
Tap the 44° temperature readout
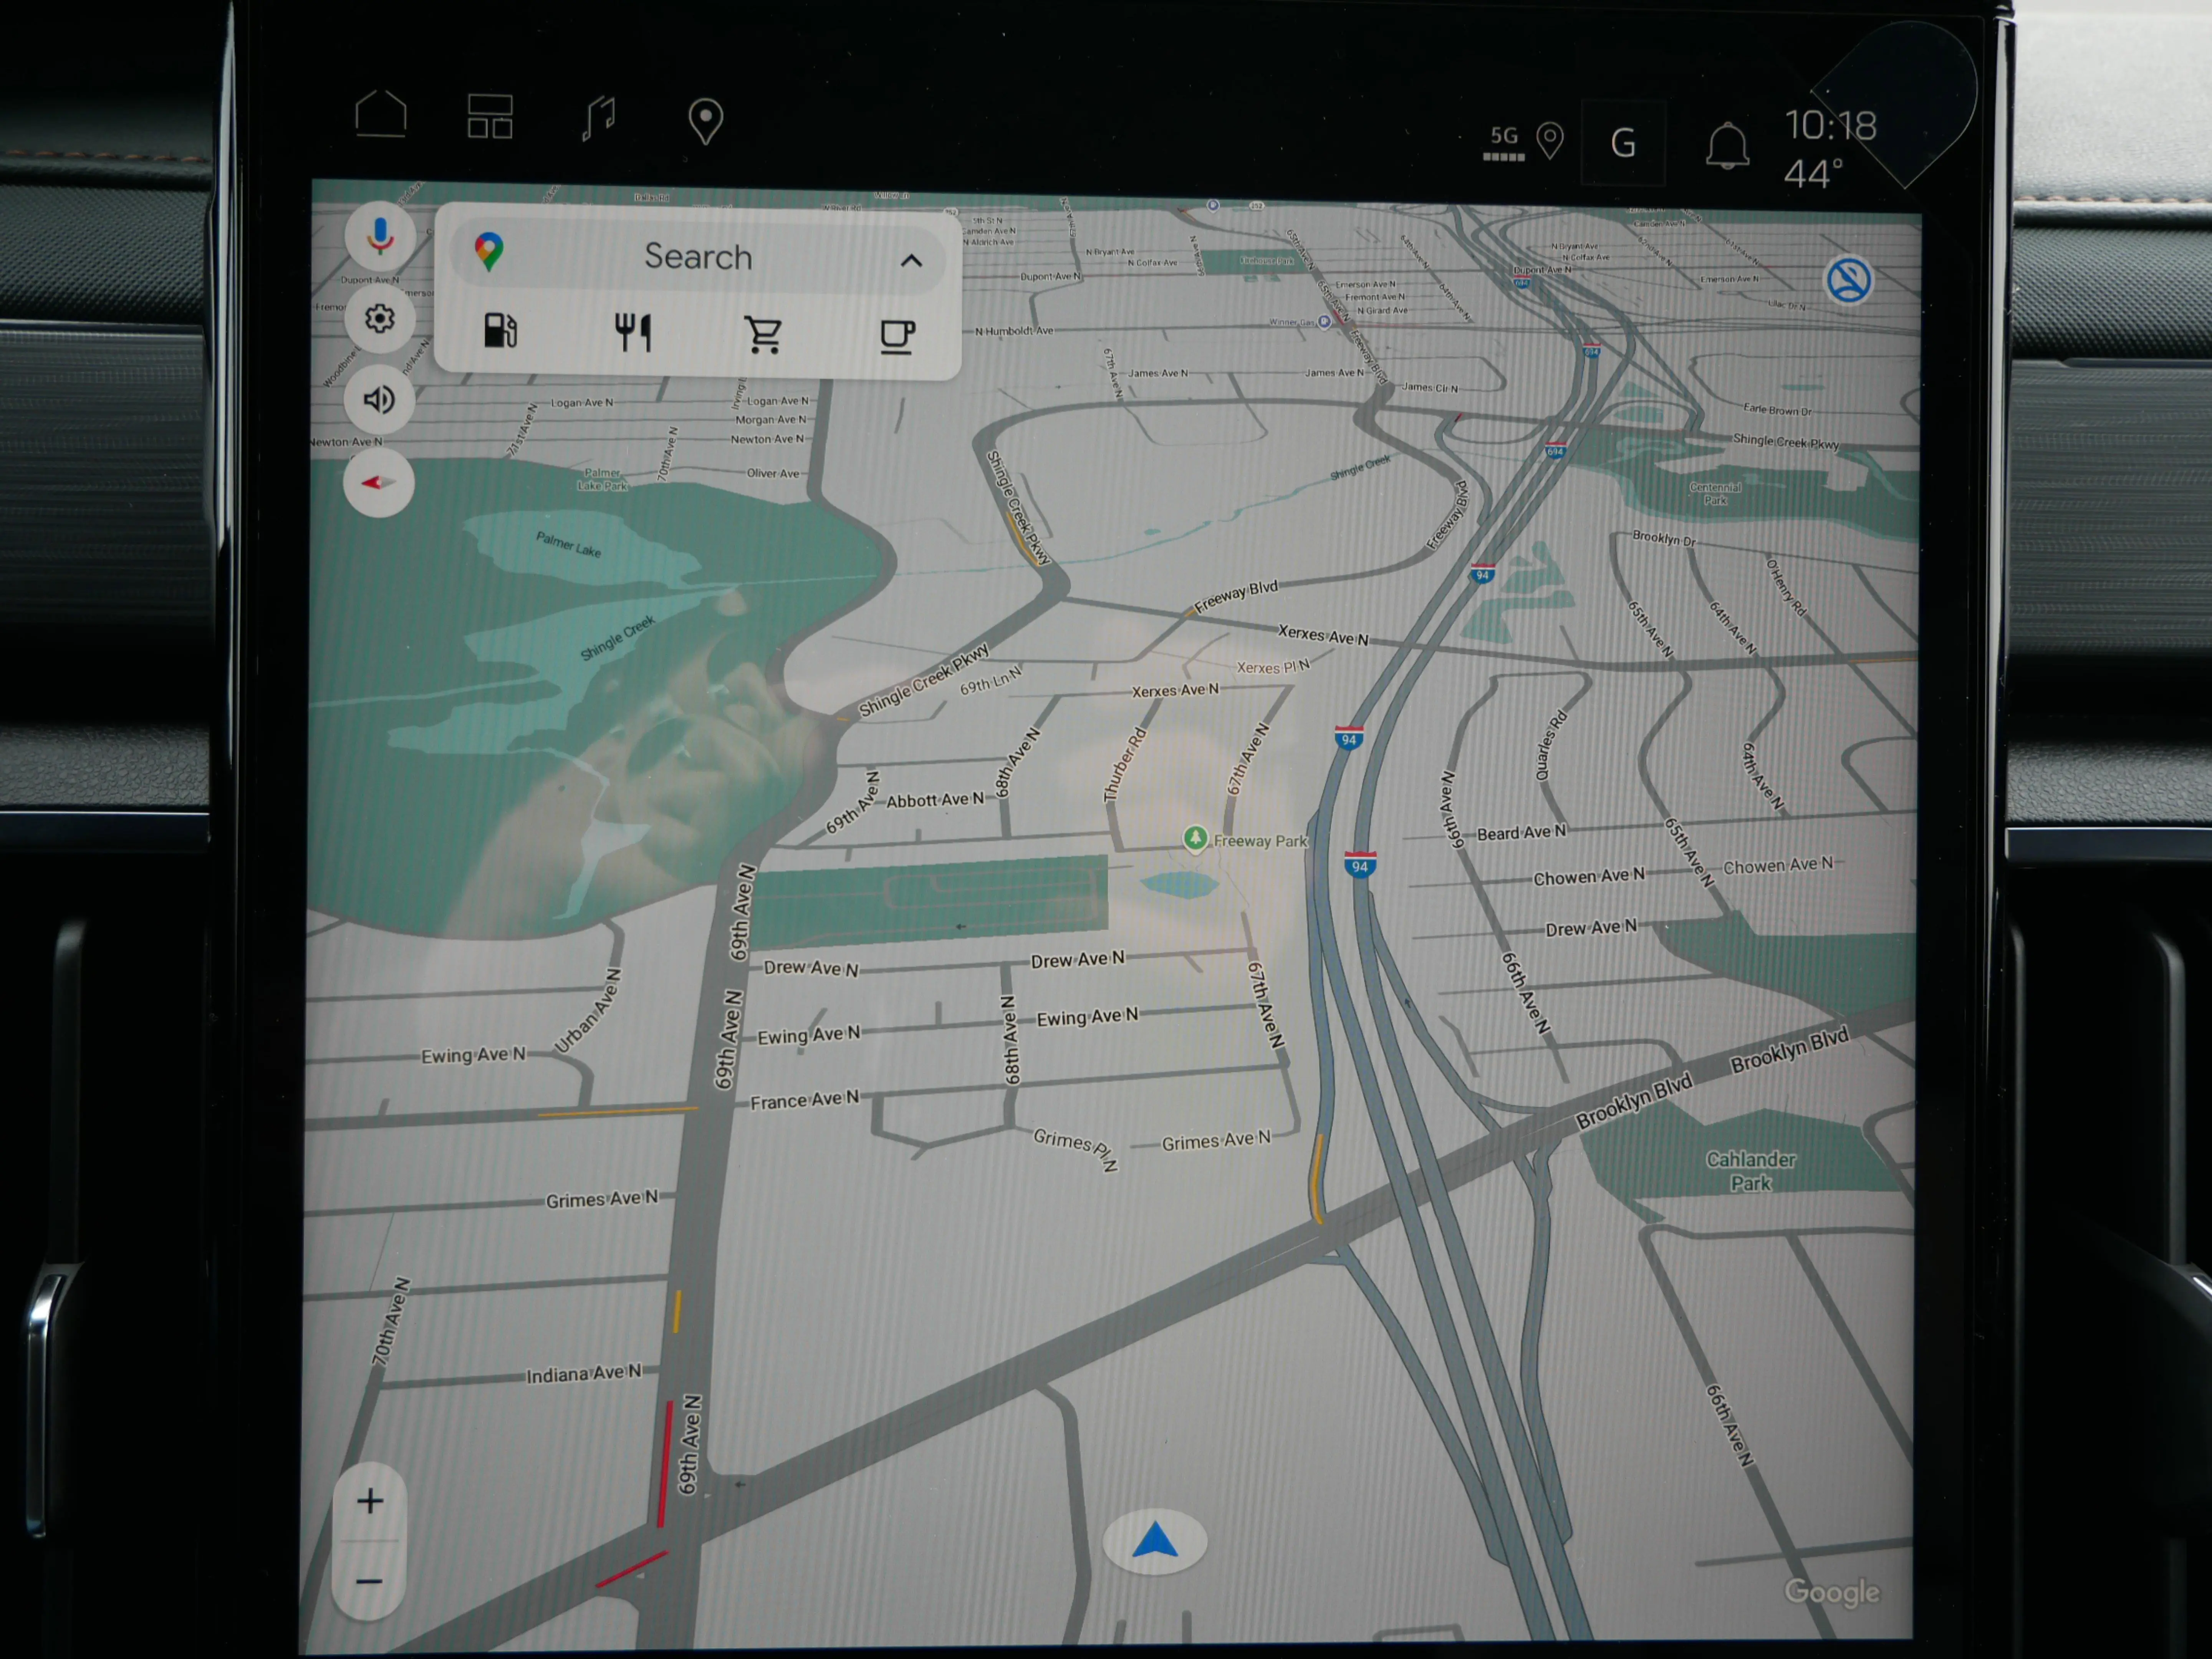click(1813, 174)
